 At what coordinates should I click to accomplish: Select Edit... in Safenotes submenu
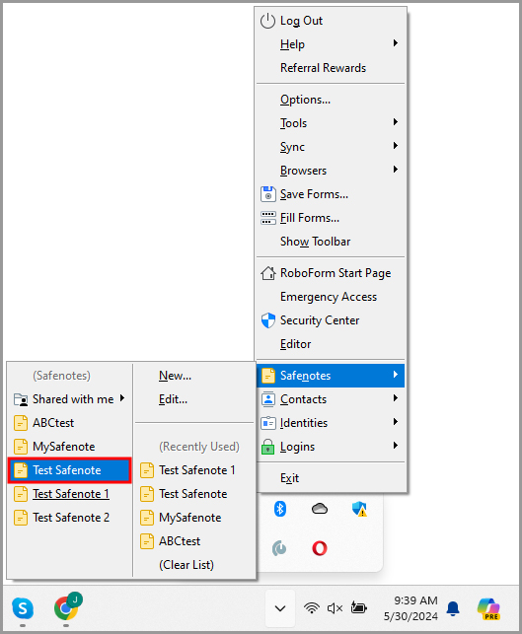coord(194,399)
